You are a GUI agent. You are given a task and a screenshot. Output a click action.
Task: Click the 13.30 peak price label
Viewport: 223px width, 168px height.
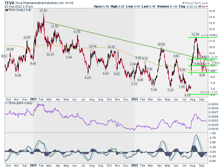click(43, 10)
